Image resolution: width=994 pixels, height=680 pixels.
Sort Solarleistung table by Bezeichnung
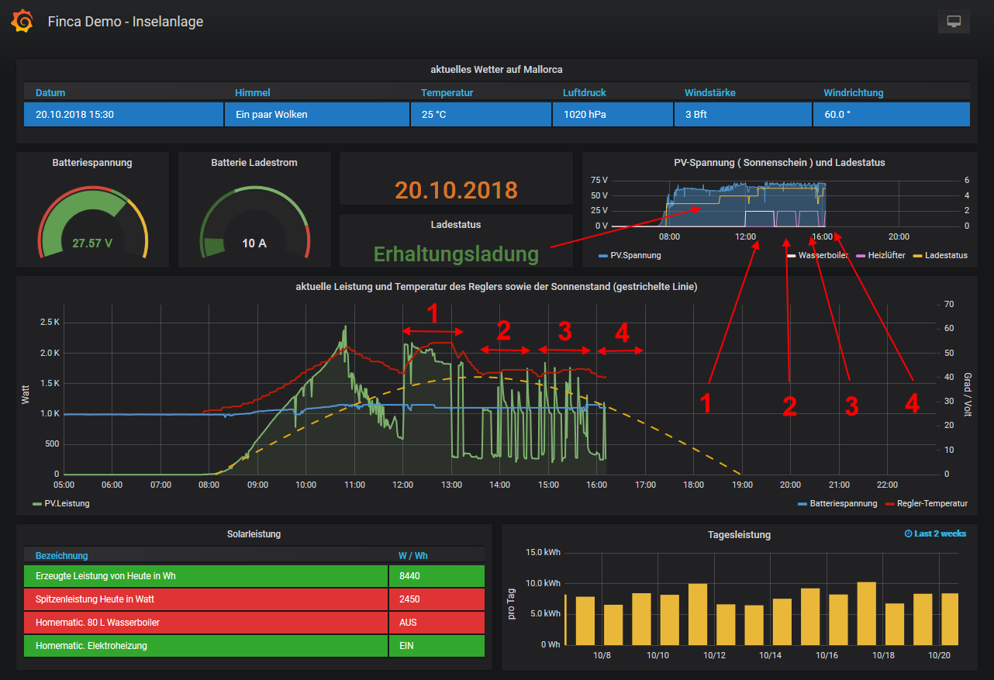point(61,555)
